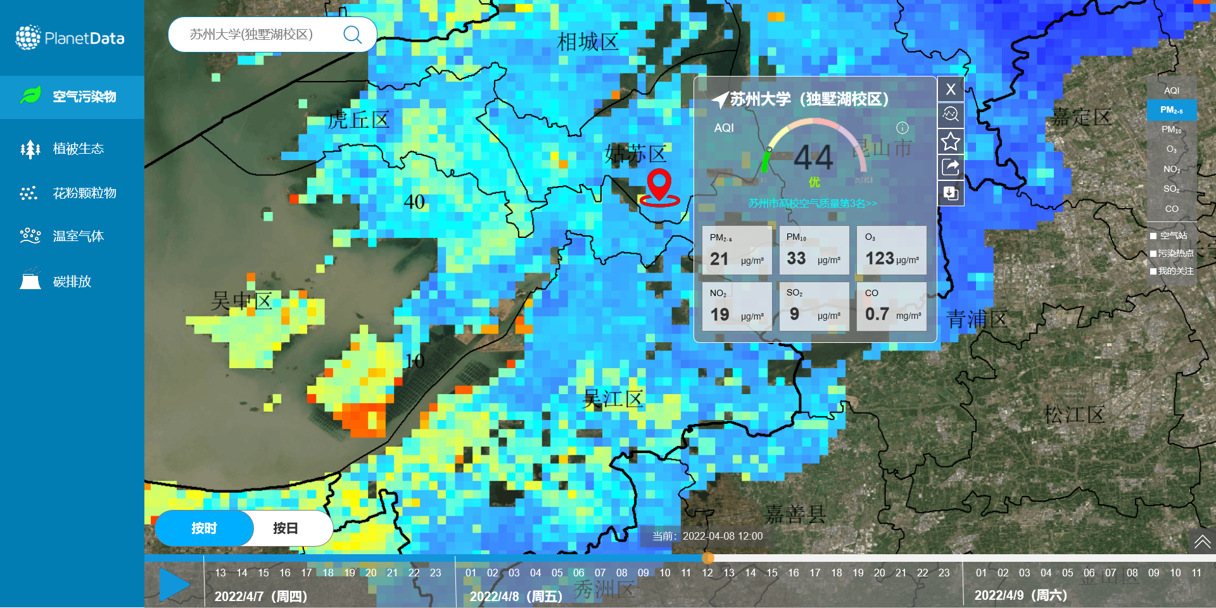
Task: Click the search magnifier icon
Action: tap(352, 34)
